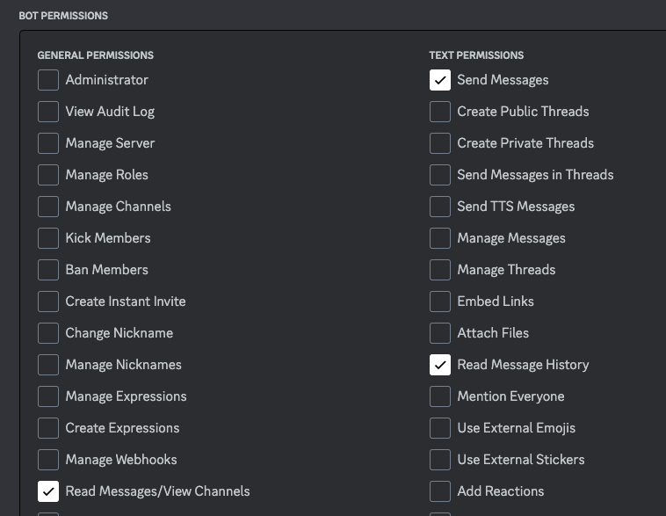Uncheck the Send Messages permission
The image size is (666, 516).
pyautogui.click(x=440, y=80)
